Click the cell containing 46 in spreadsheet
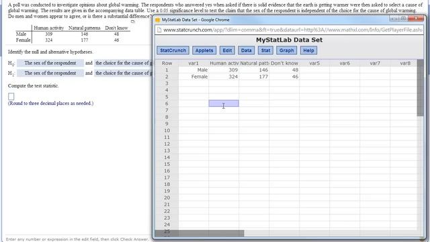Screen dimensions: 430x242 (284, 77)
